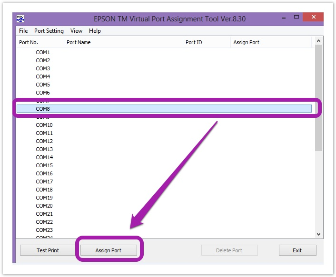
Task: Open the View menu
Action: [x=76, y=31]
